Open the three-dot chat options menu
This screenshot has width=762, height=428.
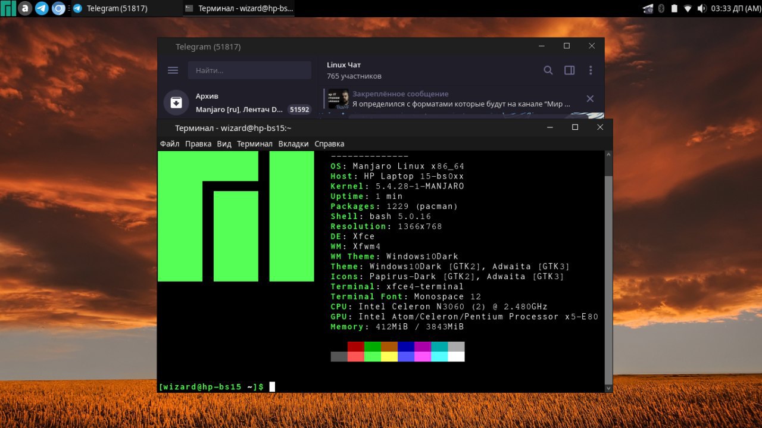coord(591,70)
